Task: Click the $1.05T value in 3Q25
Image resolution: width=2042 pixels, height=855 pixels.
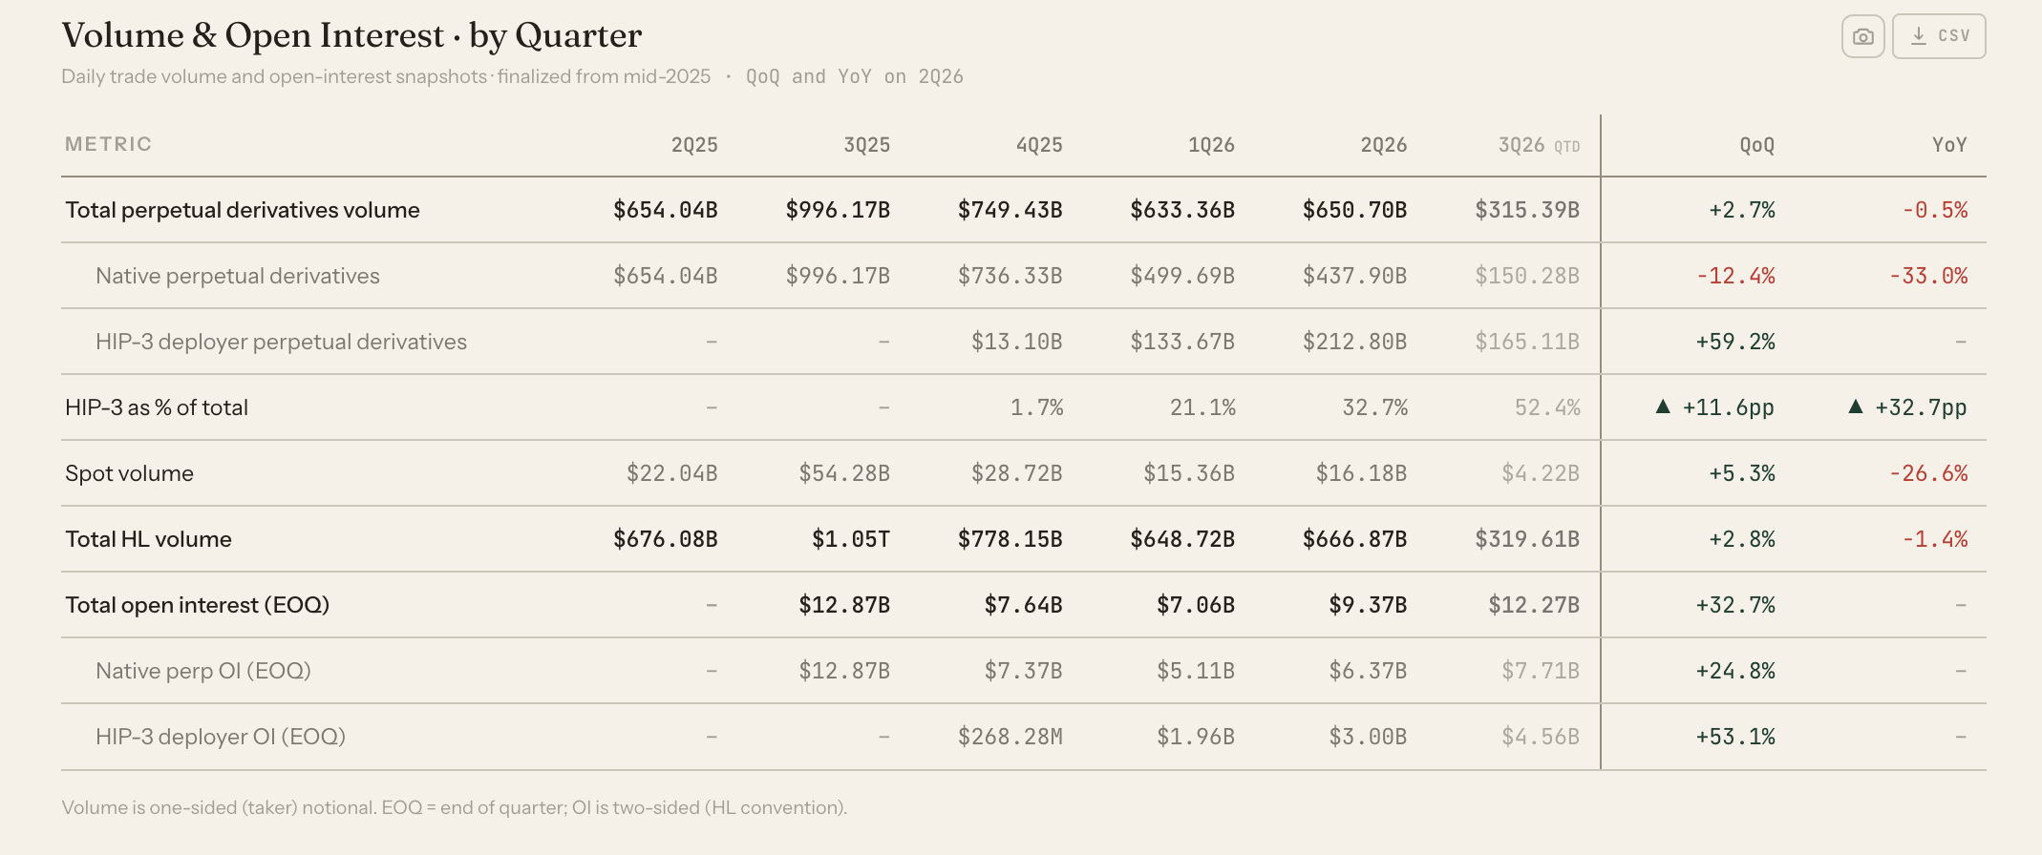Action: pos(851,539)
